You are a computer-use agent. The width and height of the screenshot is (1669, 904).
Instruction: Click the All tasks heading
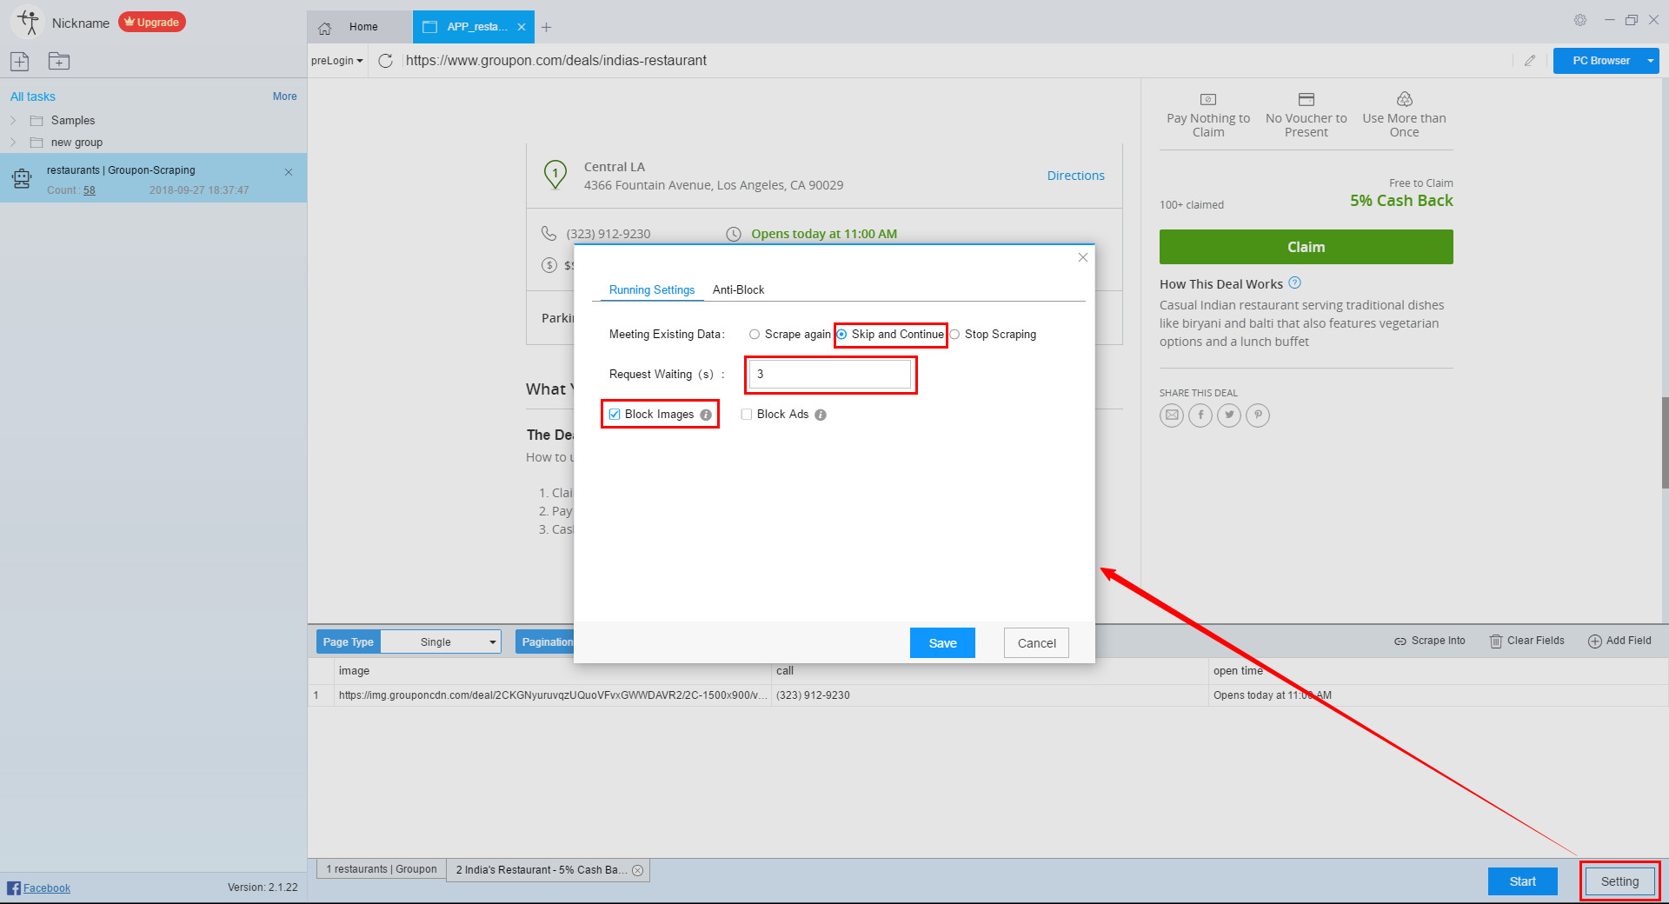click(33, 96)
